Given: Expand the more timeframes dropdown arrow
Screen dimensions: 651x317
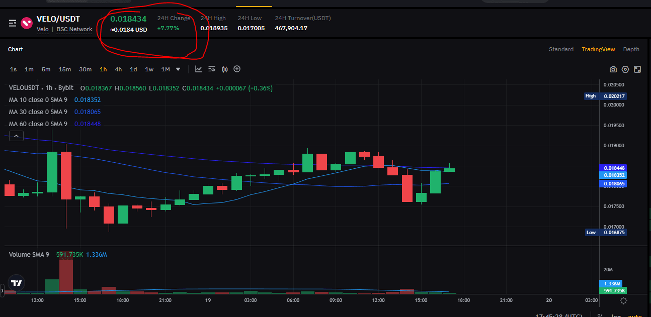Looking at the screenshot, I should coord(178,69).
